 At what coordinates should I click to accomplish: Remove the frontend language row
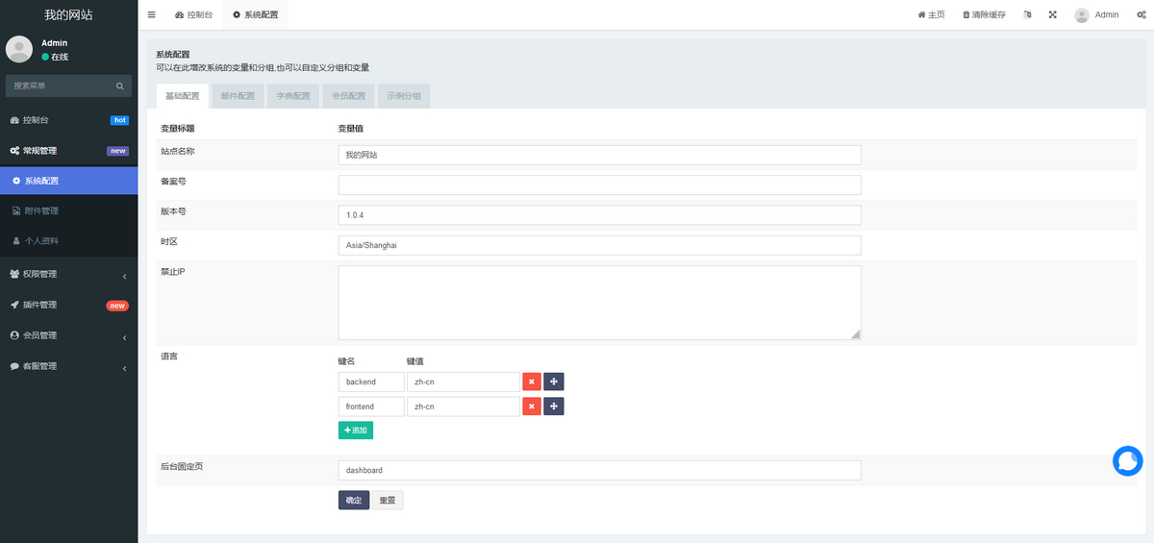tap(531, 407)
